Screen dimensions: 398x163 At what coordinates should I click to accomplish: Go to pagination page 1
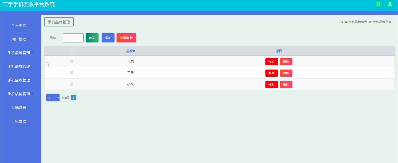coord(74,98)
